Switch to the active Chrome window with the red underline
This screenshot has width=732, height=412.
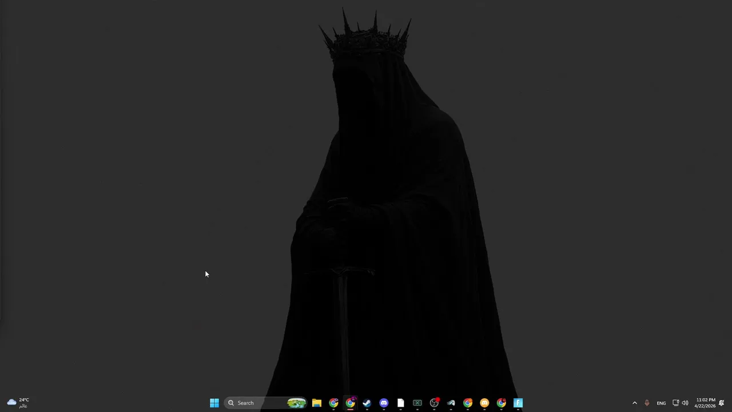350,403
